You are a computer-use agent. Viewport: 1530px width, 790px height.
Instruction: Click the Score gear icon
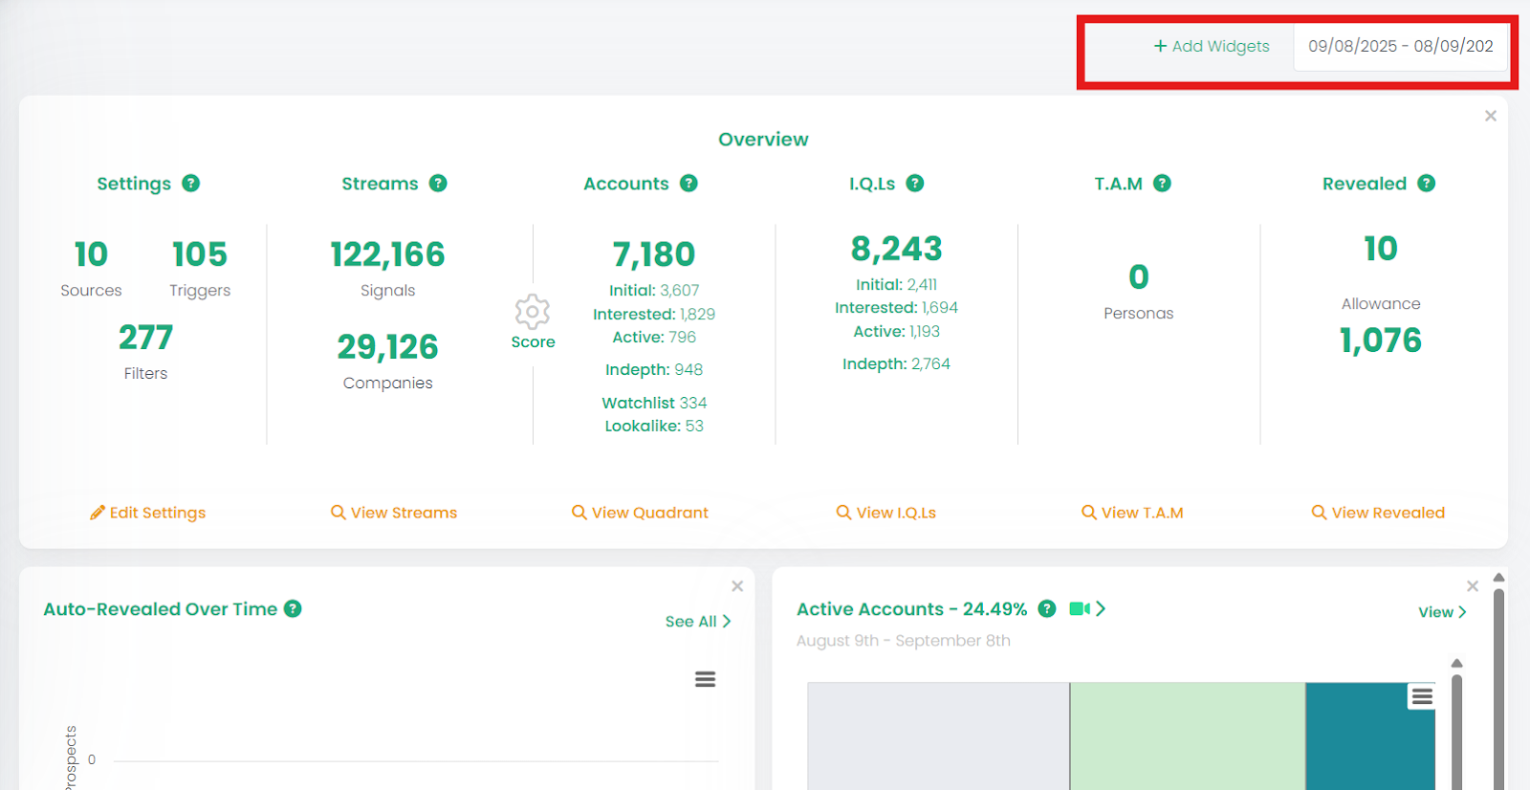tap(532, 312)
